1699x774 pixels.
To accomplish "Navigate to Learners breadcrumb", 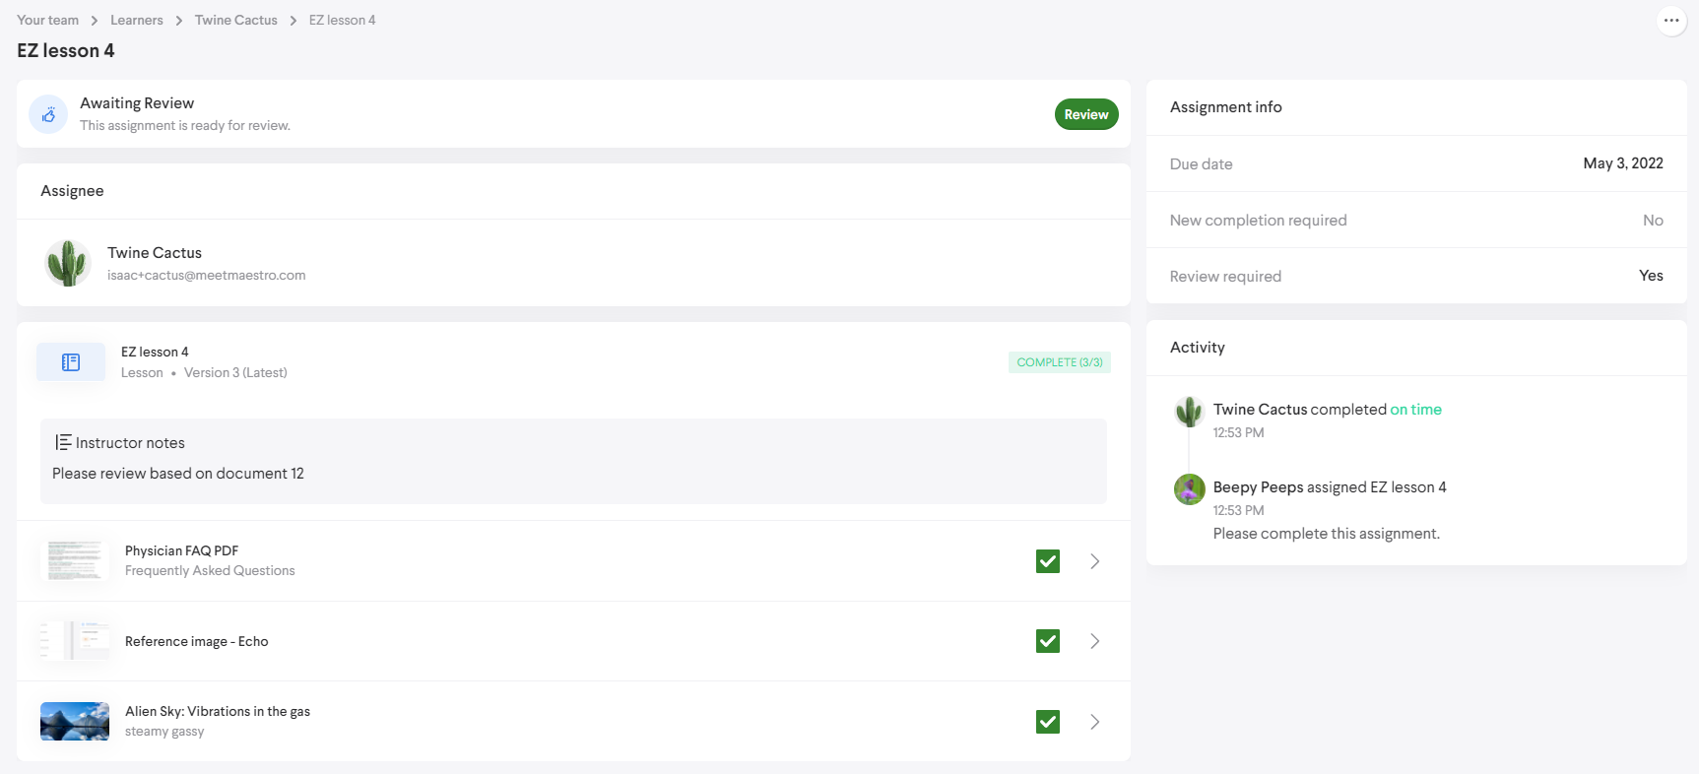I will click(137, 20).
